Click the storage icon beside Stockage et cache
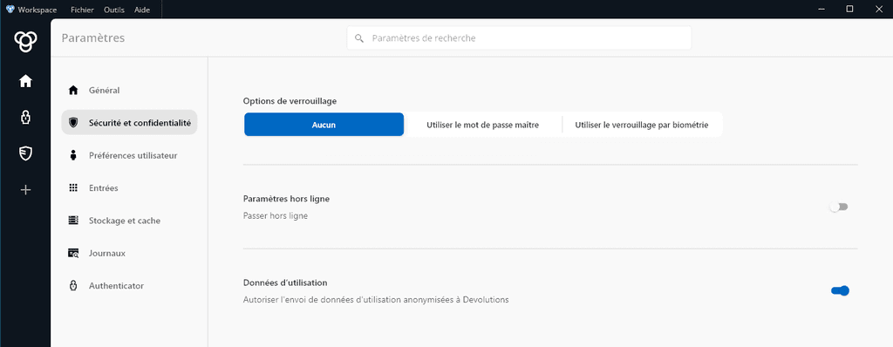 coord(73,220)
